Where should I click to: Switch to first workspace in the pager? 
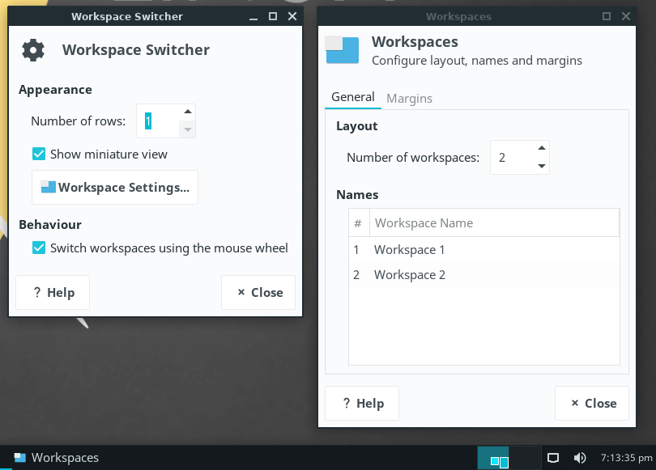pyautogui.click(x=493, y=458)
